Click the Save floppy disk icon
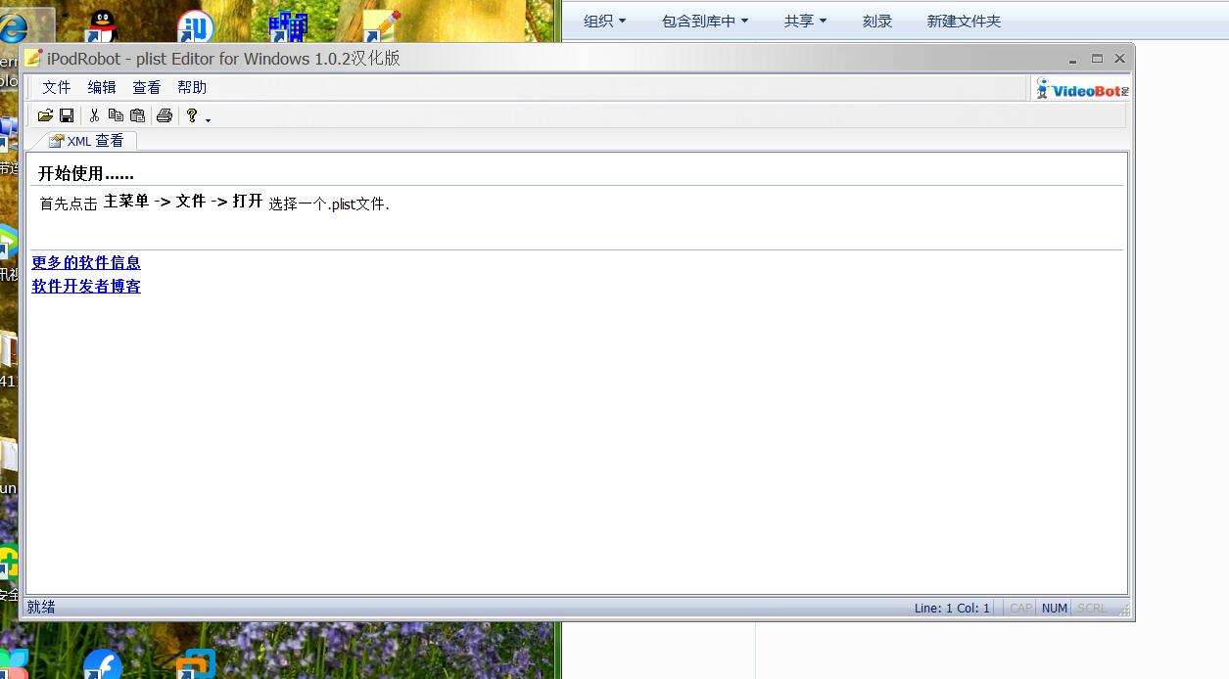Viewport: 1229px width, 679px height. (x=67, y=115)
